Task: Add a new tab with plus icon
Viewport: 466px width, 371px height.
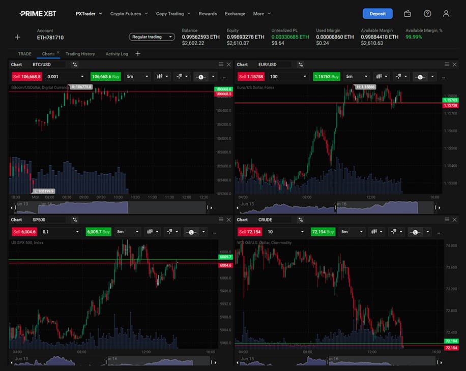Action: pos(137,54)
